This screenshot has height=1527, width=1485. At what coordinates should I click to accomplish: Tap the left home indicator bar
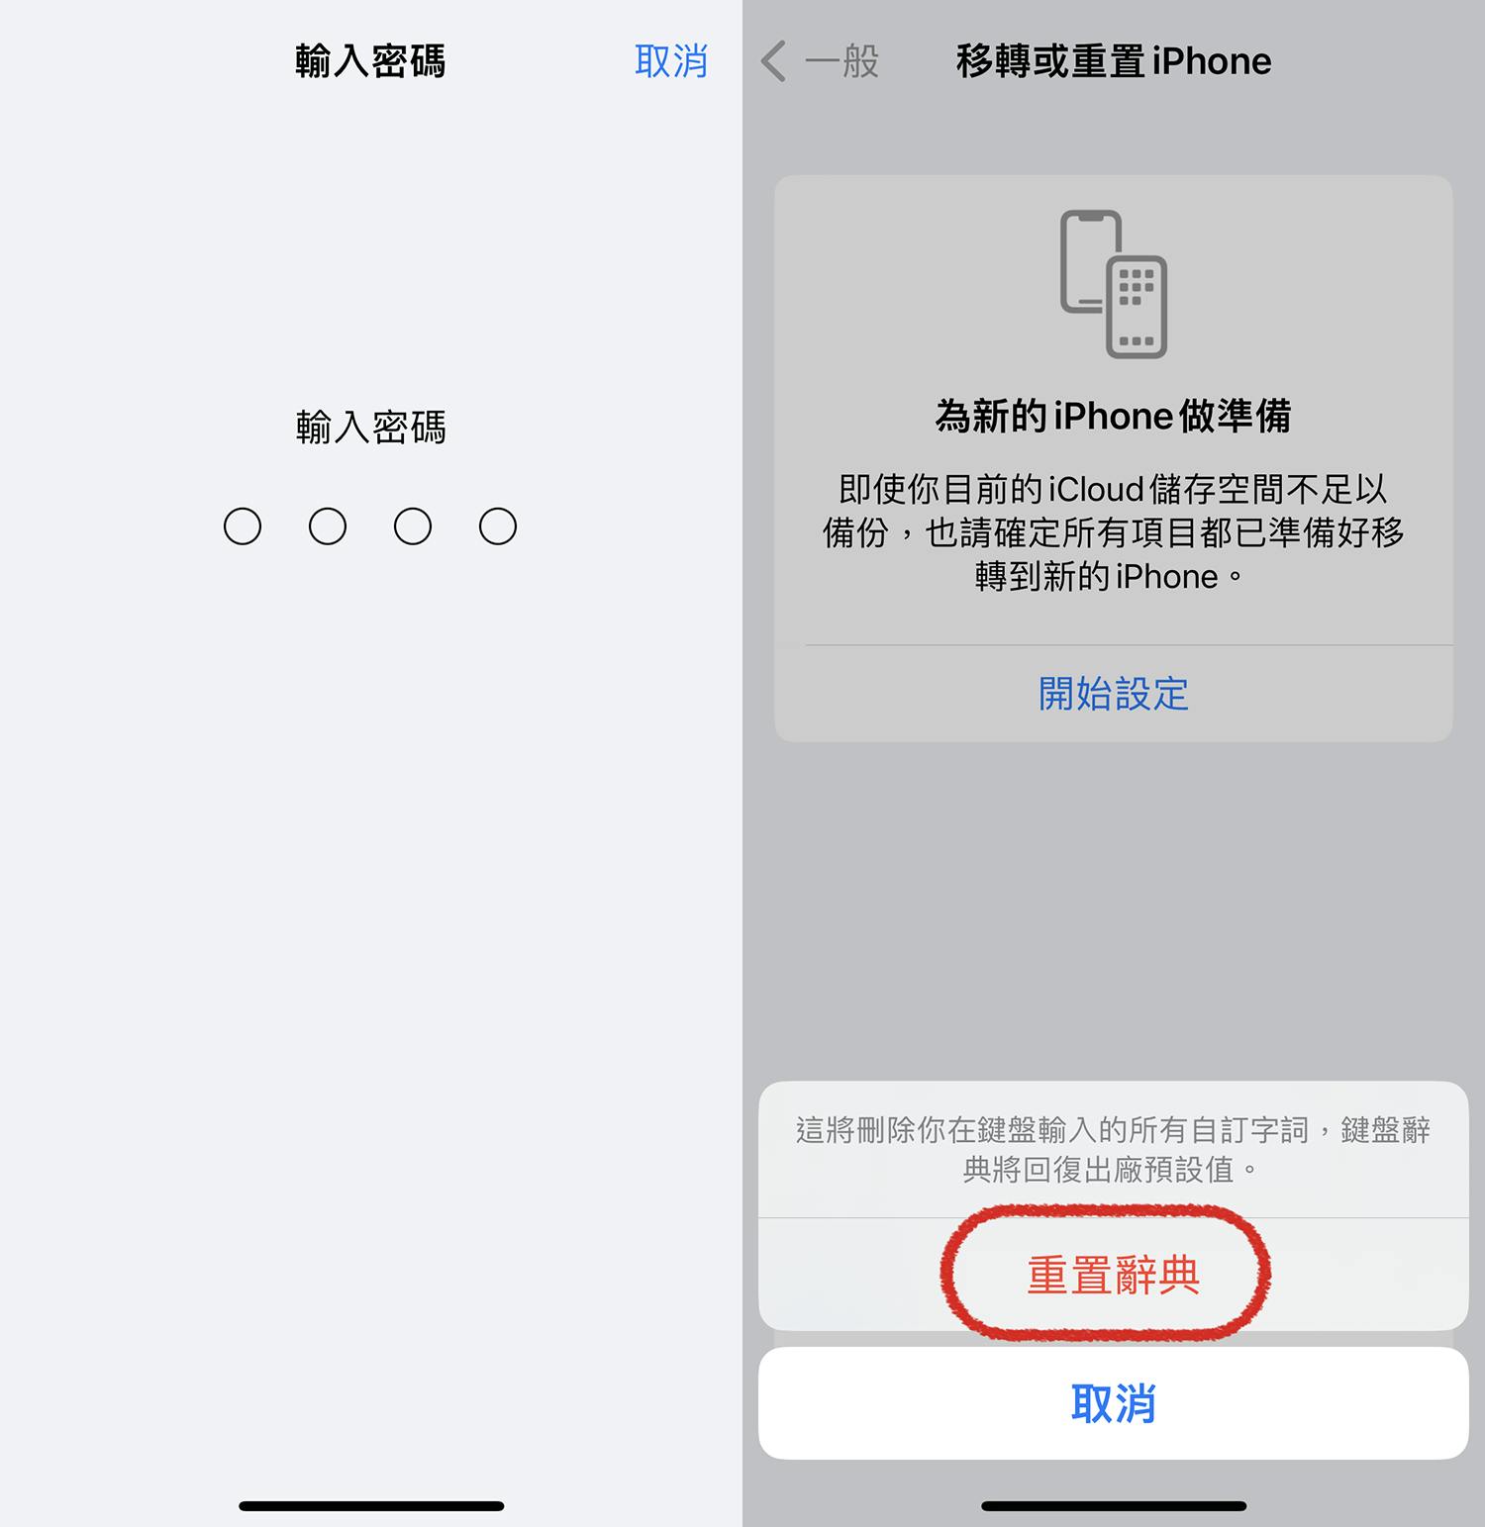click(371, 1506)
